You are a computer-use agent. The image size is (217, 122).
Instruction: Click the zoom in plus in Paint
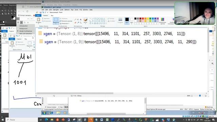click(206, 96)
